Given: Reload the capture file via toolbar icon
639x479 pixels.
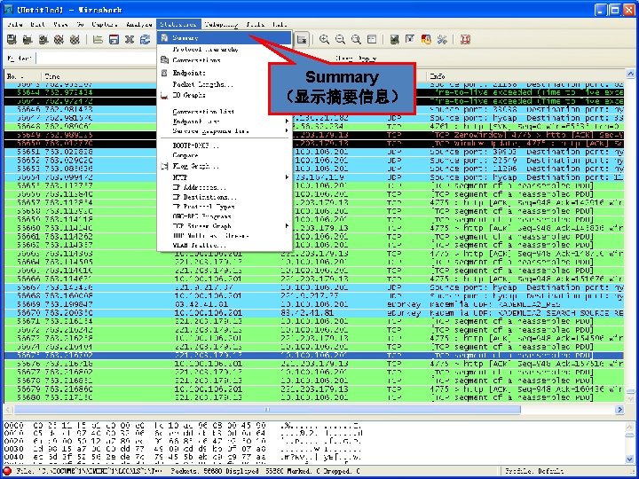Looking at the screenshot, I should (x=145, y=40).
